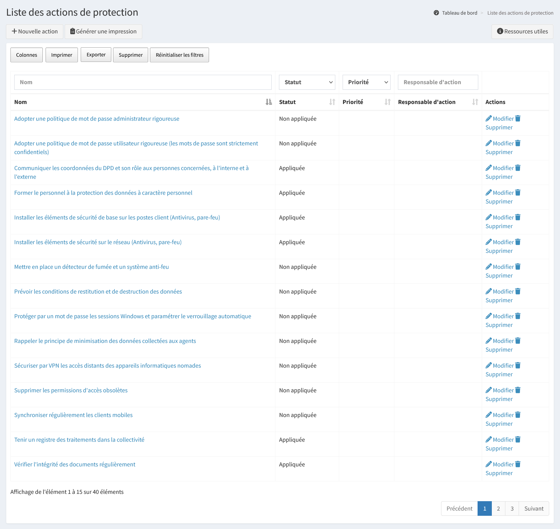560x529 pixels.
Task: Sort by Responsable d'action column arrows
Action: pos(475,102)
